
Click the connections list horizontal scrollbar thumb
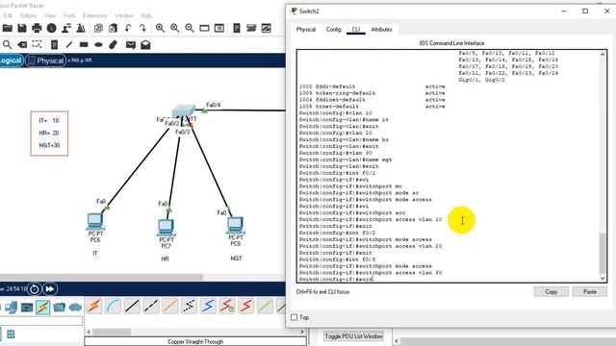point(112,332)
